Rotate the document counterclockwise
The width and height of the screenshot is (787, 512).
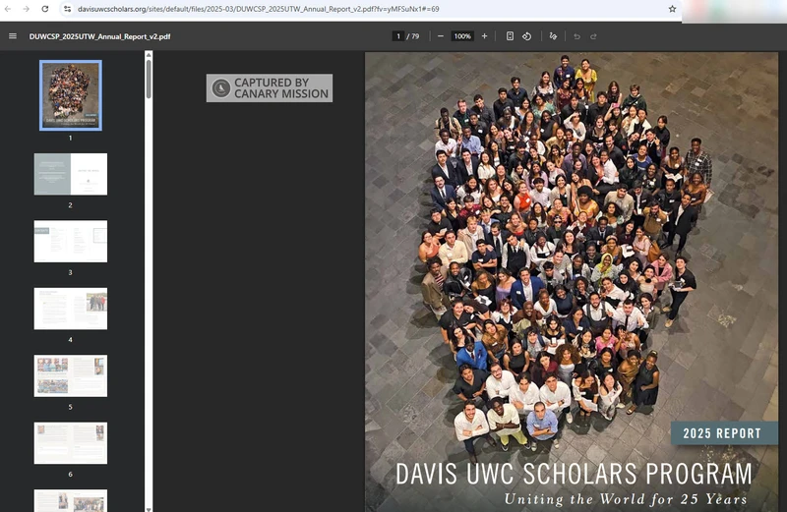[x=526, y=36]
